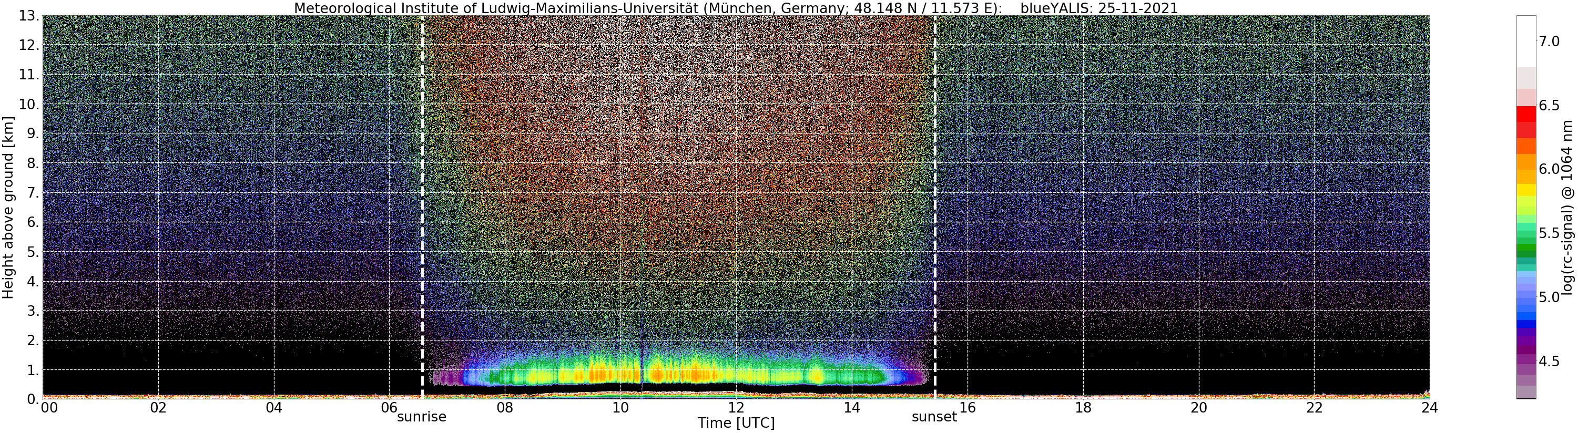Image resolution: width=1578 pixels, height=433 pixels.
Task: Click the x-axis tick label '18'
Action: coord(1083,407)
